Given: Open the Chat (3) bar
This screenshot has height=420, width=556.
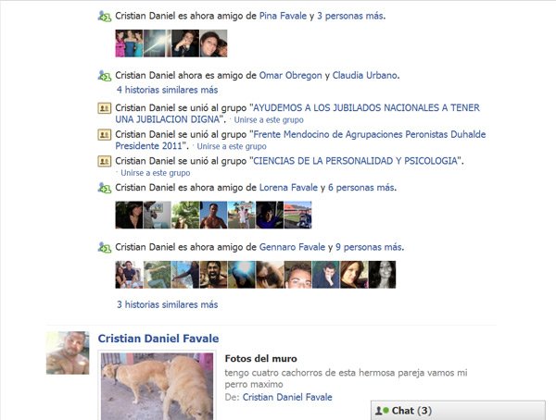Looking at the screenshot, I should pyautogui.click(x=458, y=411).
